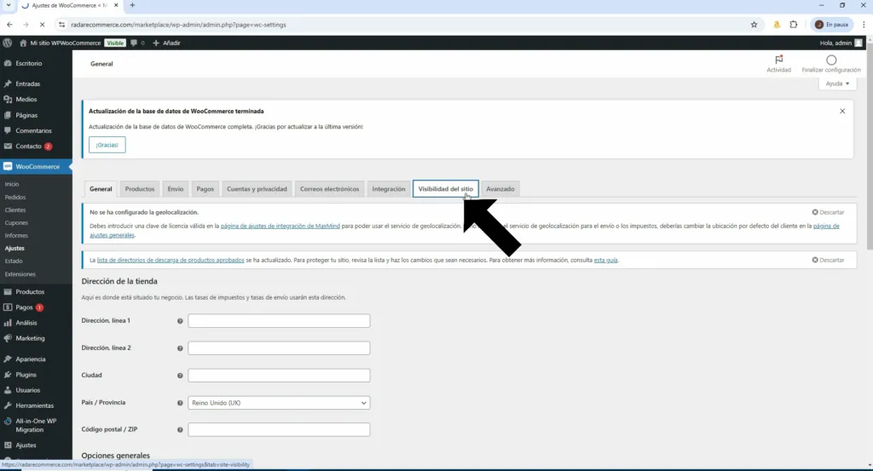Click the Herramientas wrench icon
Screen dimensions: 873x471
coord(8,406)
